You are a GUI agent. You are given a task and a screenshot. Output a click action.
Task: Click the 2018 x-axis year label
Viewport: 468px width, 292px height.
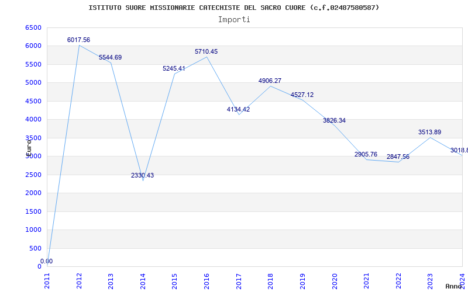(x=270, y=281)
